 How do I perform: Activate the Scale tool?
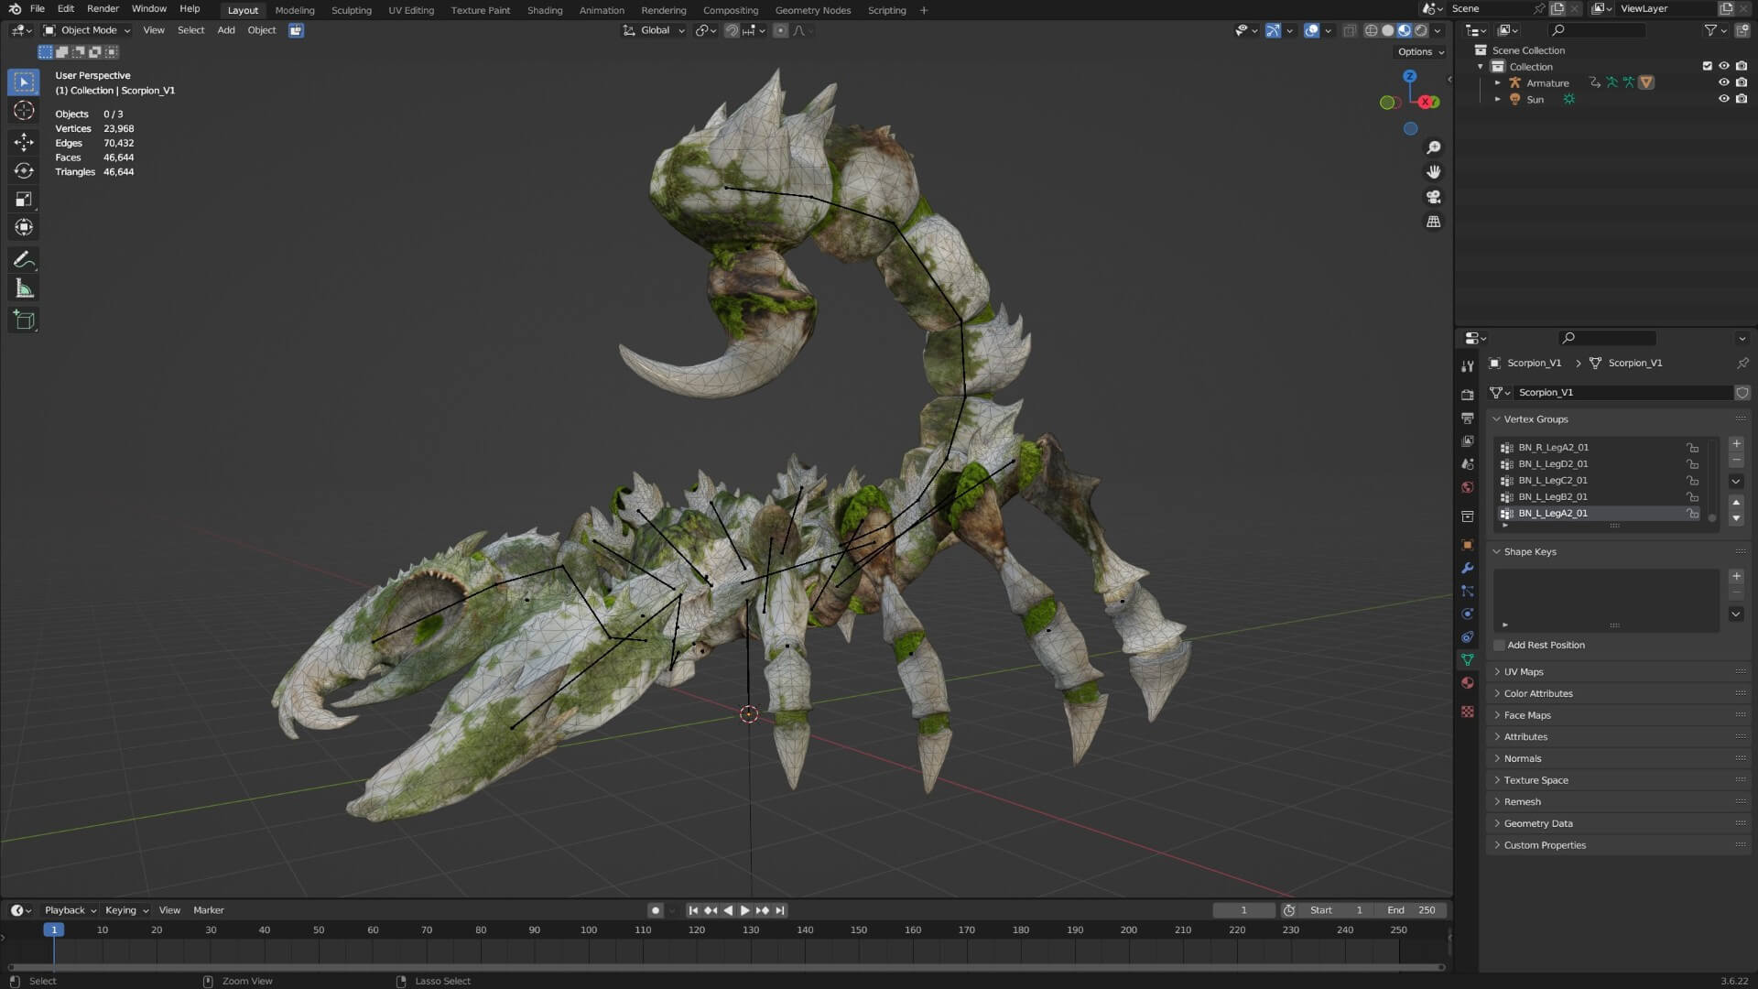(x=24, y=199)
